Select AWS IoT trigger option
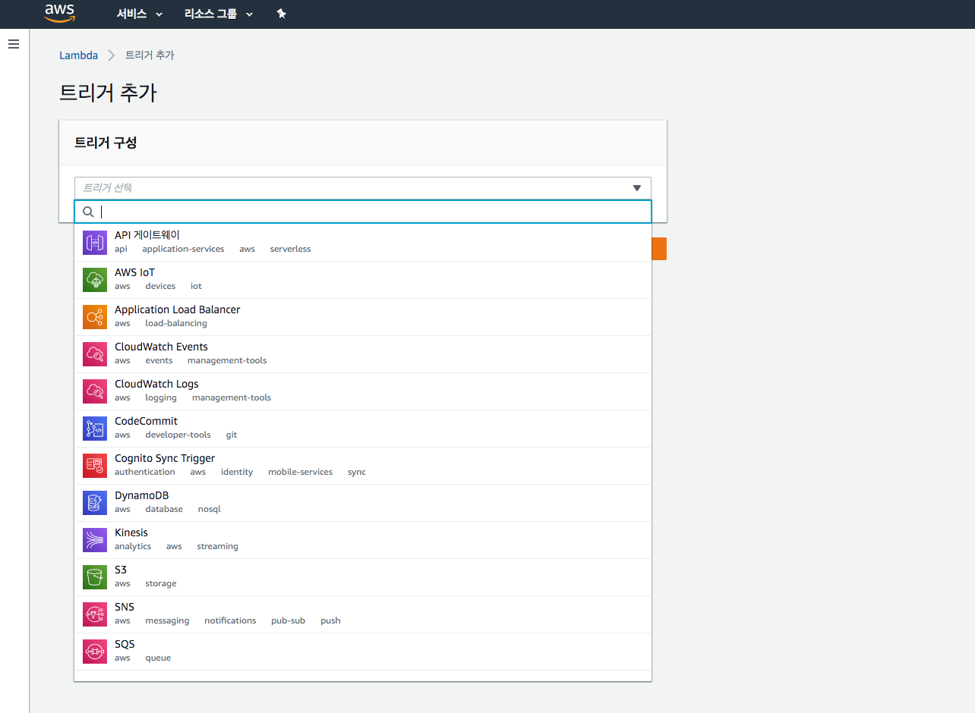975x713 pixels. (363, 280)
